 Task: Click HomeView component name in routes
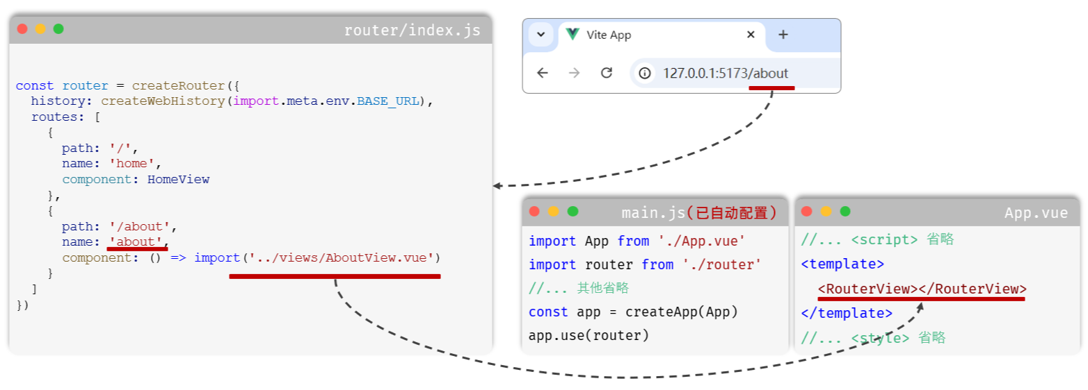pos(178,180)
